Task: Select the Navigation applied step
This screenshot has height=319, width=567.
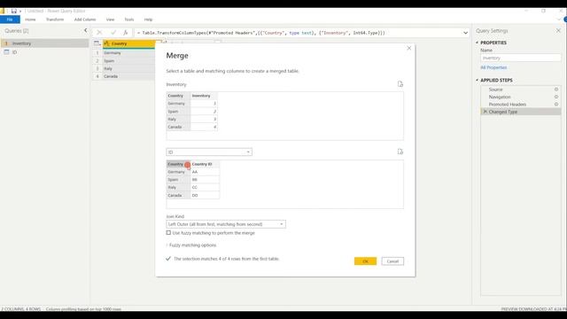Action: click(500, 97)
